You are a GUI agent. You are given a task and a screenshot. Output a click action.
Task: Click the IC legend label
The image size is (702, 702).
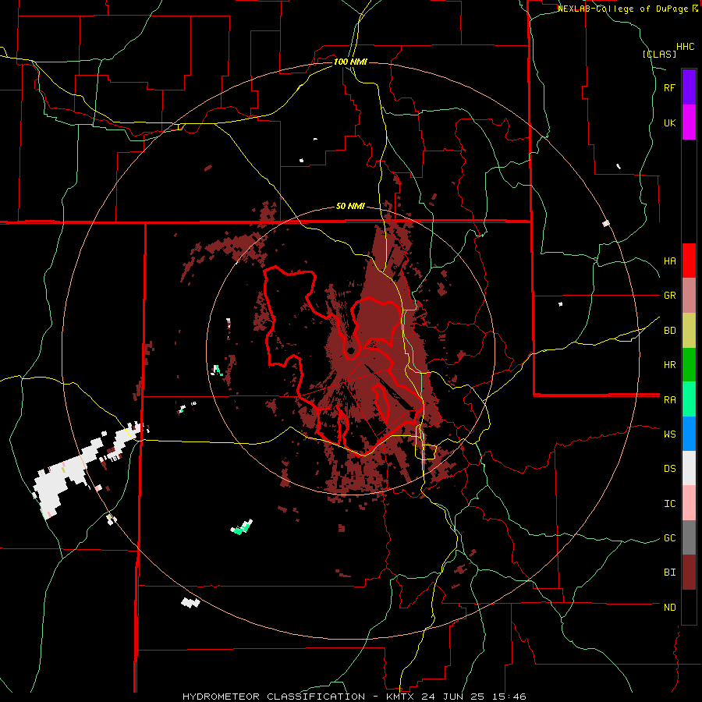coord(669,504)
